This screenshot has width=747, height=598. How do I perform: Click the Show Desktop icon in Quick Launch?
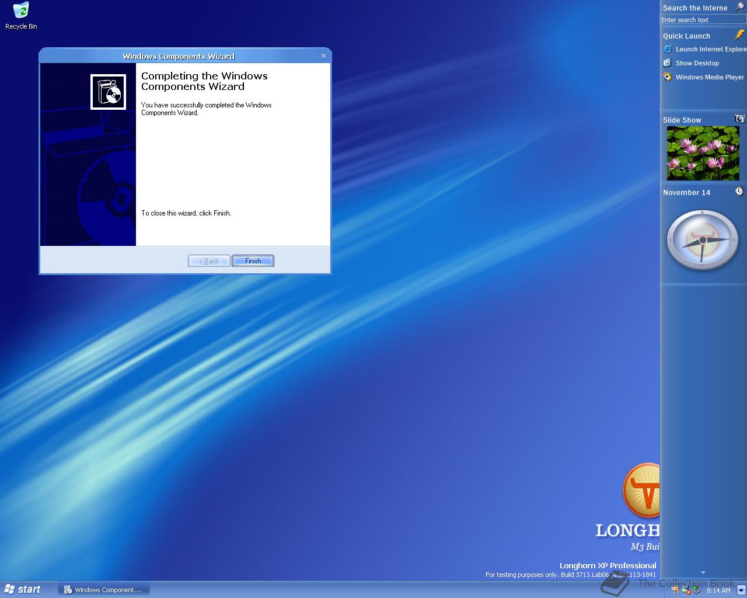(668, 63)
